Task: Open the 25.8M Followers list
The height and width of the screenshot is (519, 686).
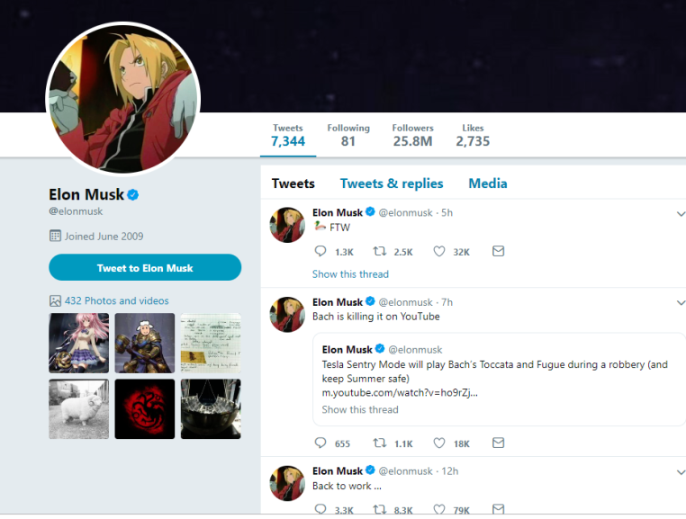Action: (412, 135)
